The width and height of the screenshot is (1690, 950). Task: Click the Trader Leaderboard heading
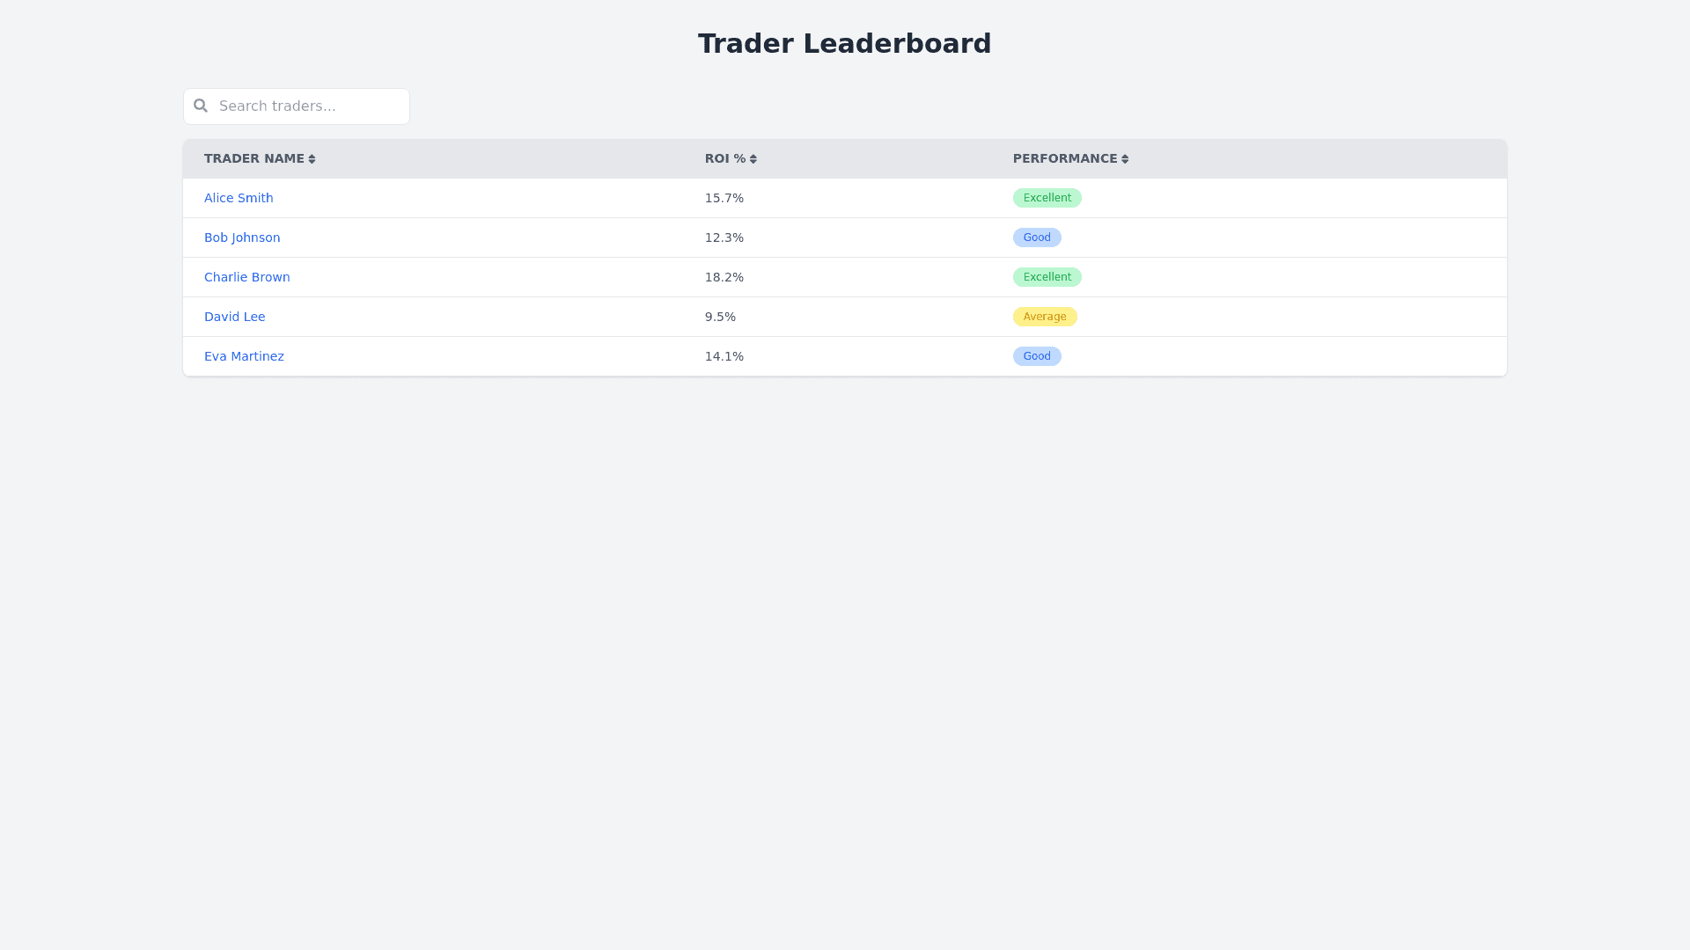844,43
